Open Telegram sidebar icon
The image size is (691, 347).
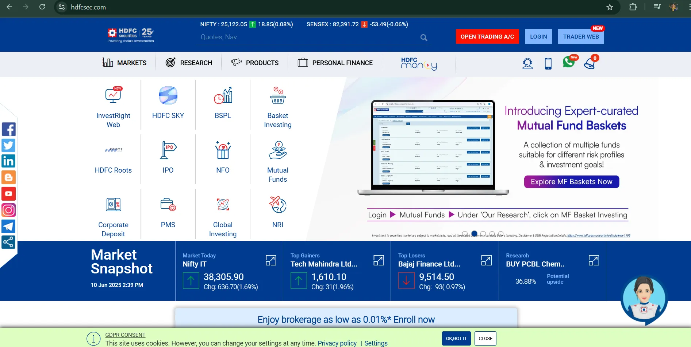(x=8, y=226)
